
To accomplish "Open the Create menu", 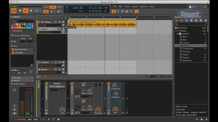I will (134, 6).
